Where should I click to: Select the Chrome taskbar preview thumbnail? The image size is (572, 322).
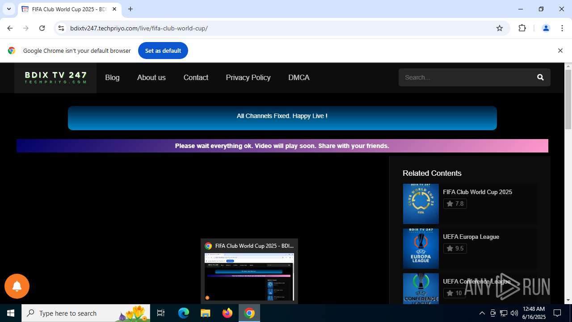(x=249, y=271)
